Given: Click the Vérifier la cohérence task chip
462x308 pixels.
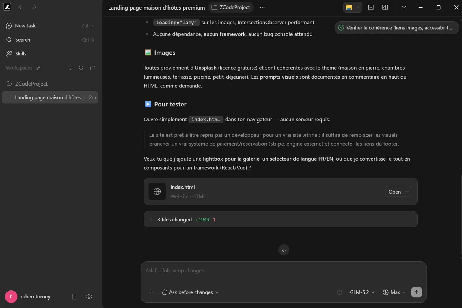Looking at the screenshot, I should coord(396,28).
